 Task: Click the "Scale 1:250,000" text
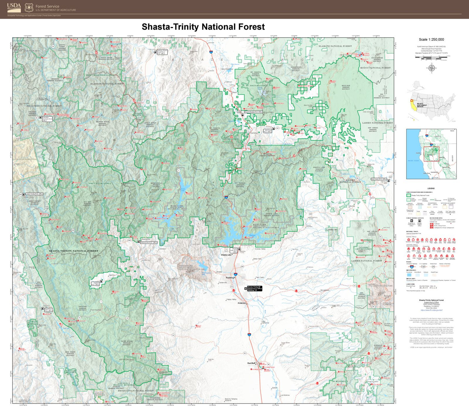click(431, 39)
